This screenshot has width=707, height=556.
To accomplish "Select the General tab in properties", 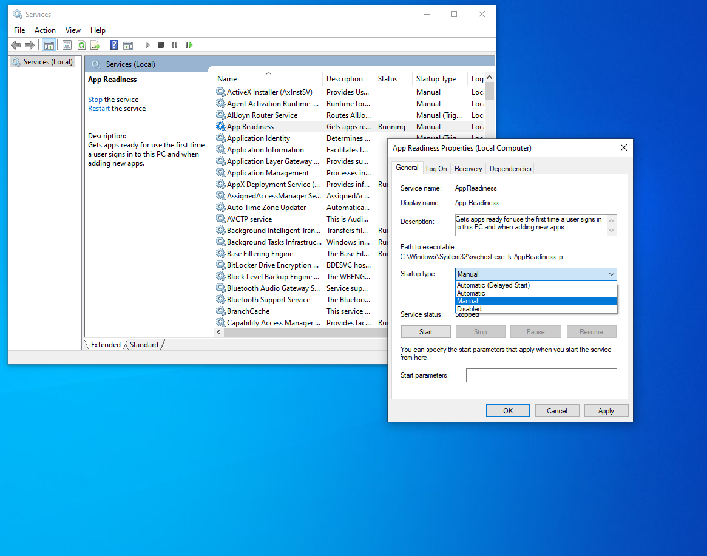I will tap(407, 168).
